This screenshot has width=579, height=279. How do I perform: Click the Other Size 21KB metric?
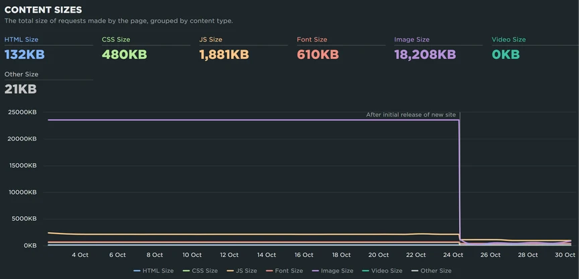20,89
